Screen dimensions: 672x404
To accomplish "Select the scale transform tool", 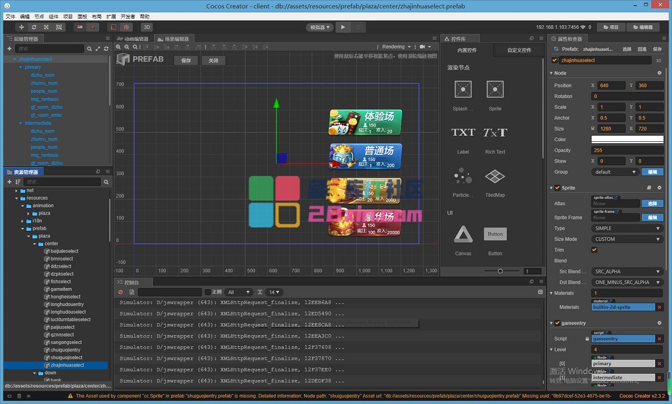I will (x=46, y=27).
